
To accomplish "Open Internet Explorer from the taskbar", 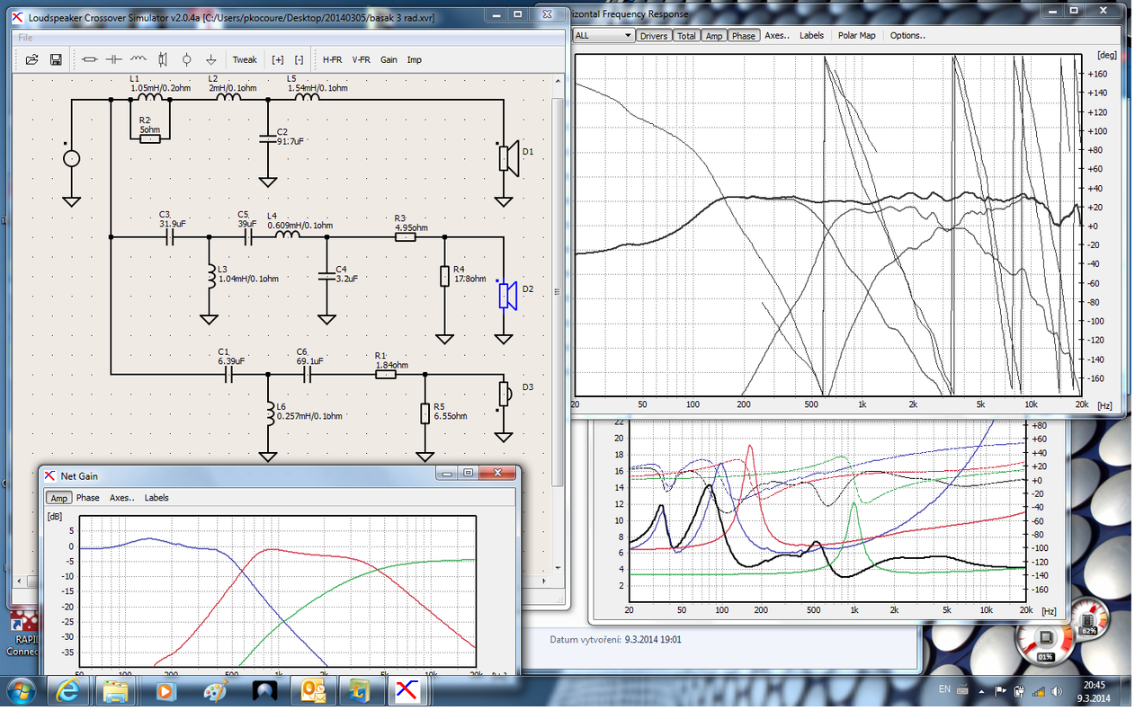I will coord(69,691).
